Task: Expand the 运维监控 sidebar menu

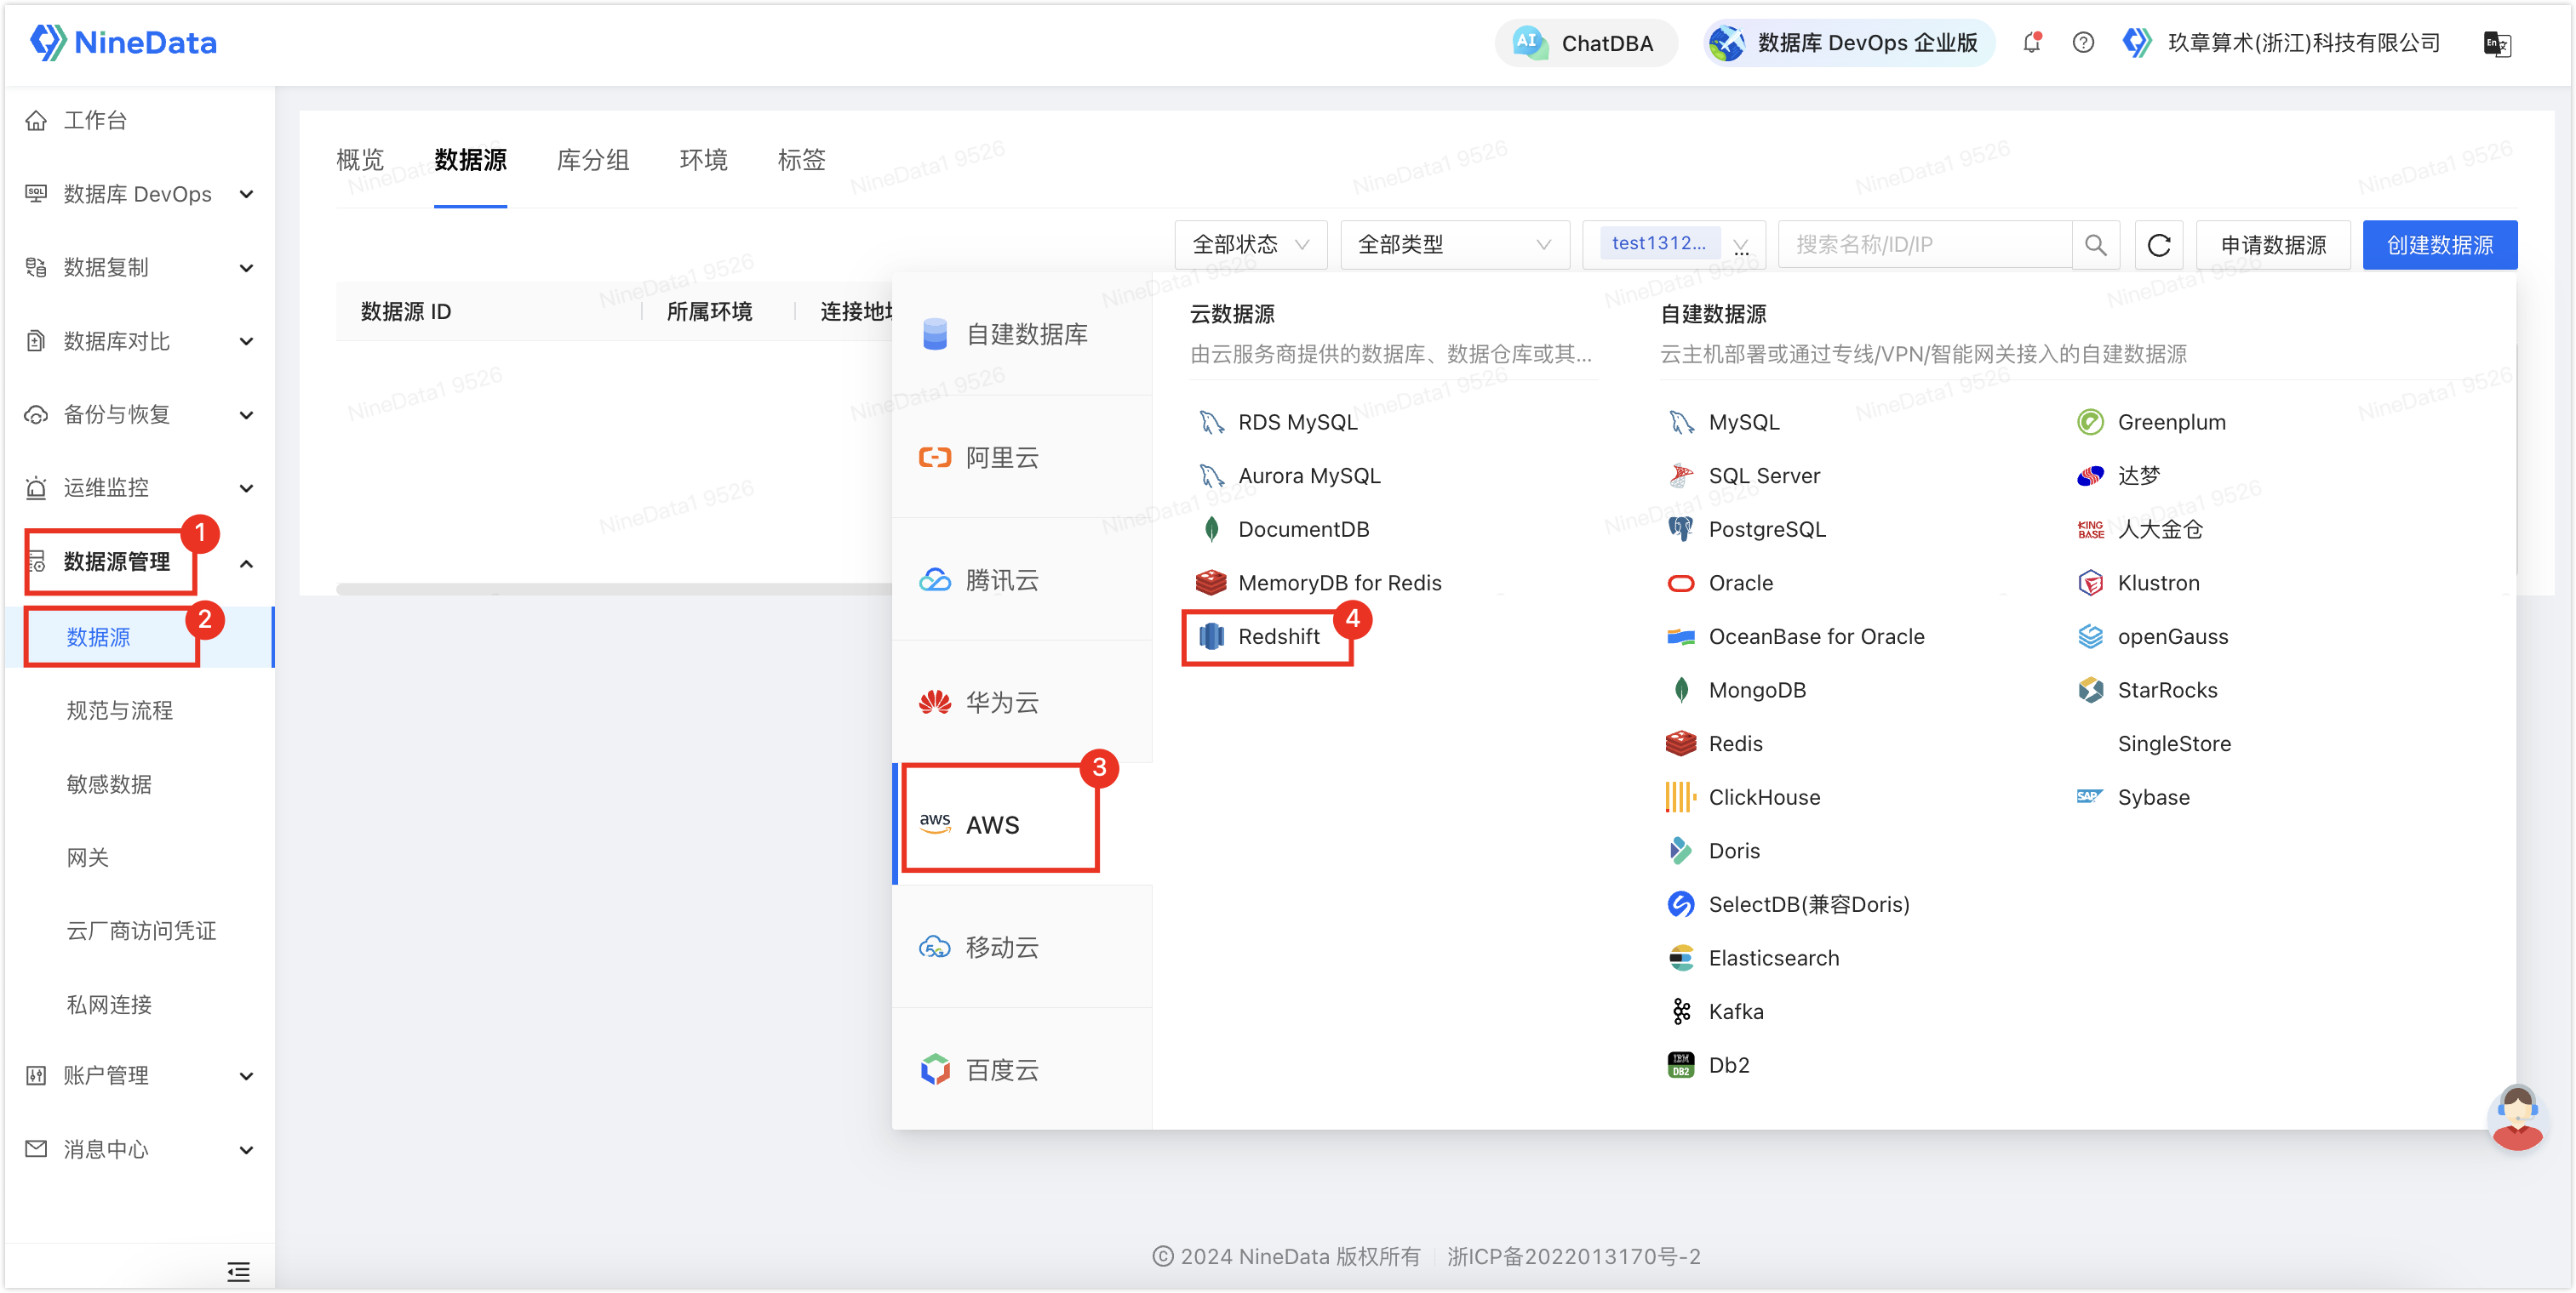Action: click(140, 487)
